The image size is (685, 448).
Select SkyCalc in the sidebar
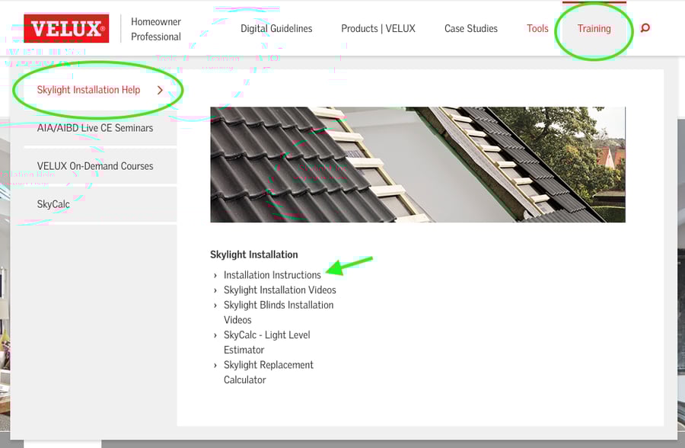click(x=53, y=203)
